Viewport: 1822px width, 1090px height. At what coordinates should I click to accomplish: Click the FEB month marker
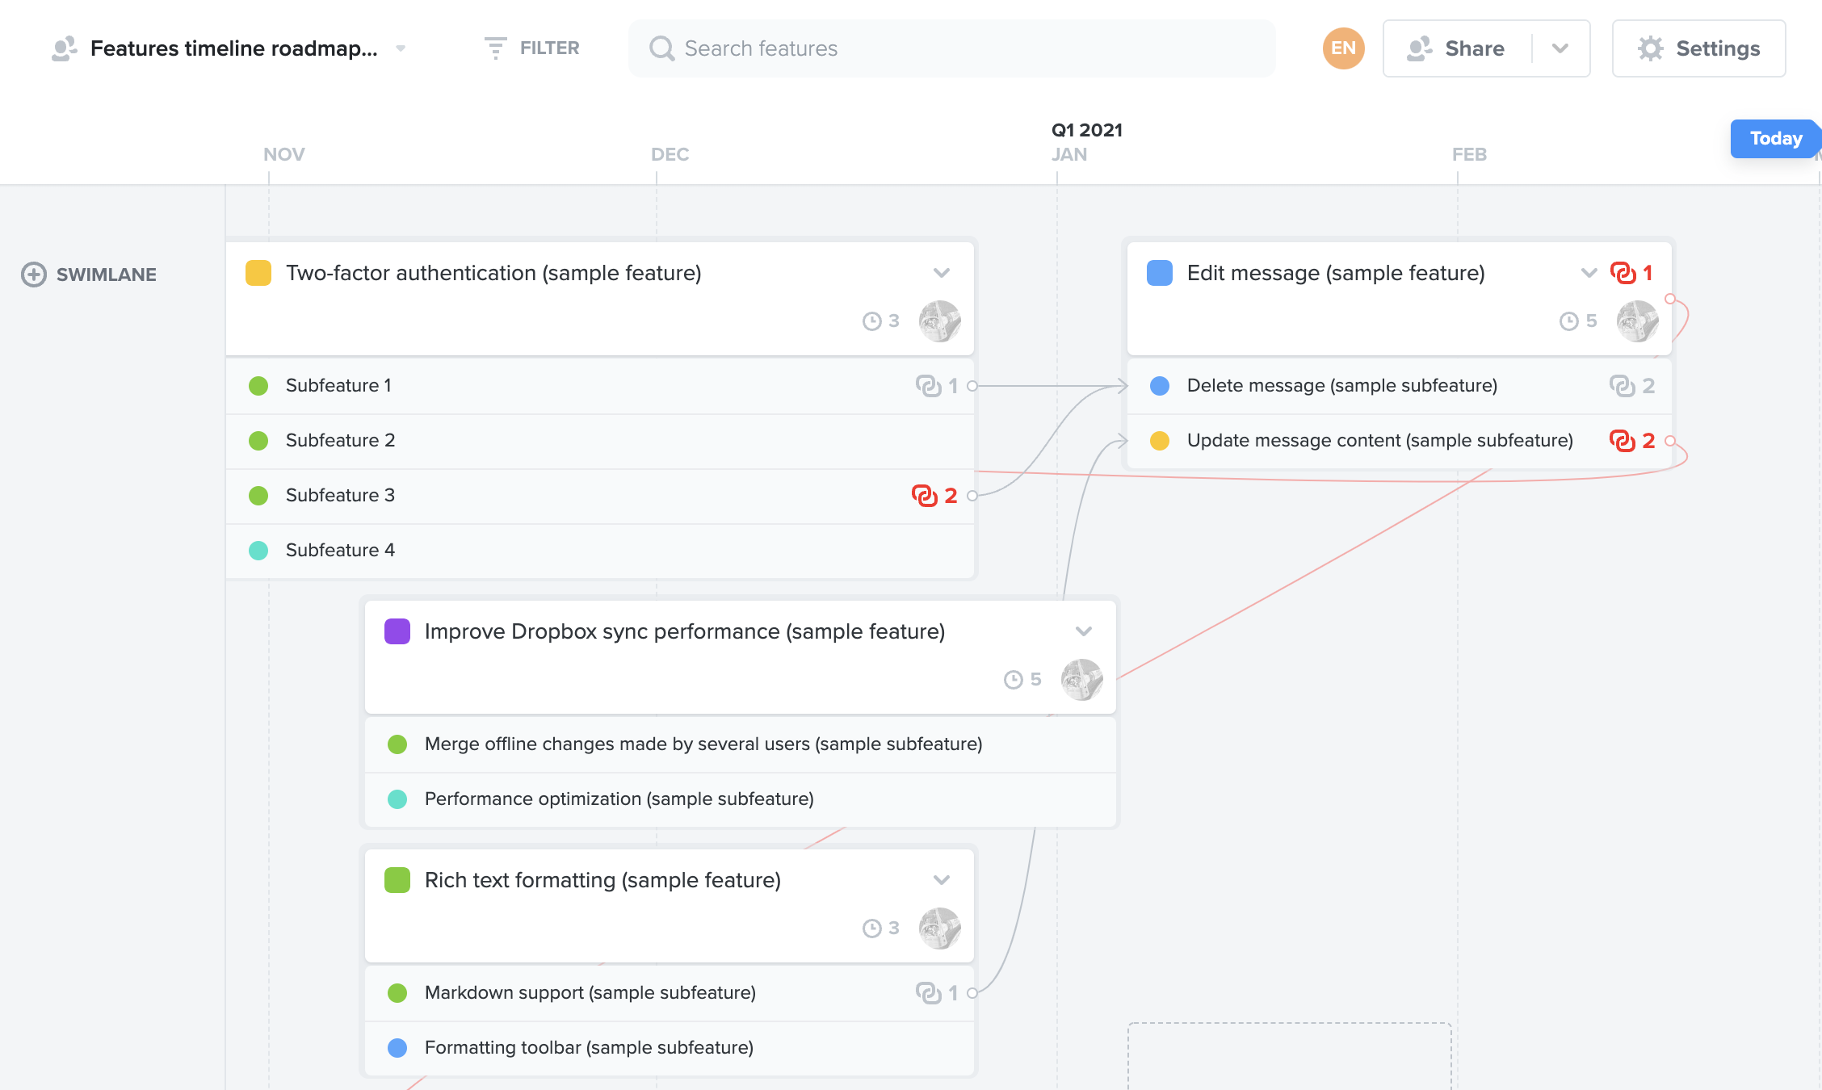pos(1469,154)
